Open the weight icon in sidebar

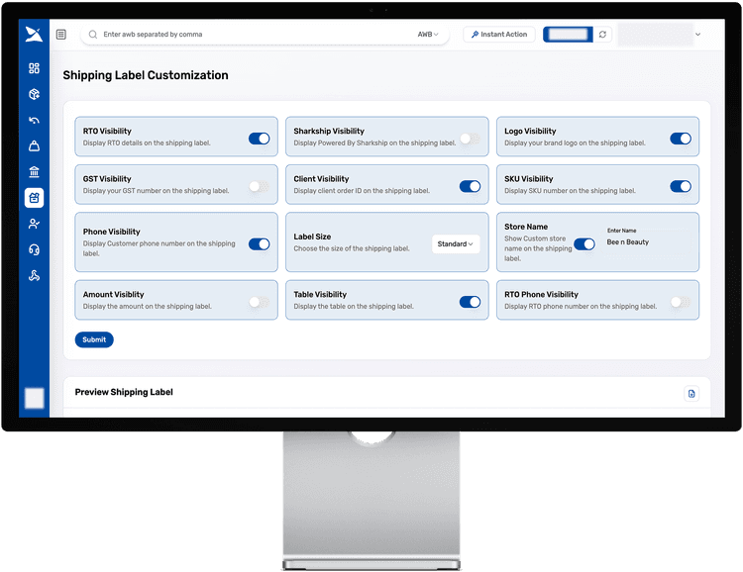tap(34, 145)
